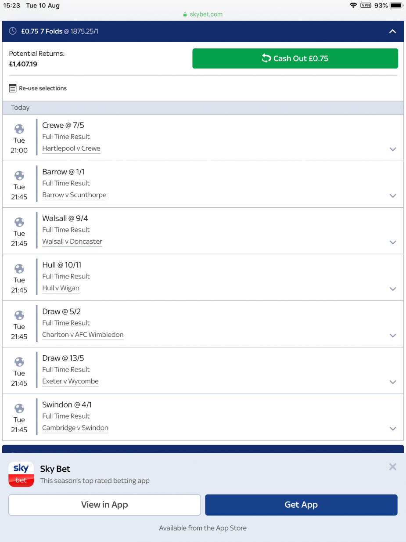Collapse the 7 Folds bet header chevron

(392, 31)
